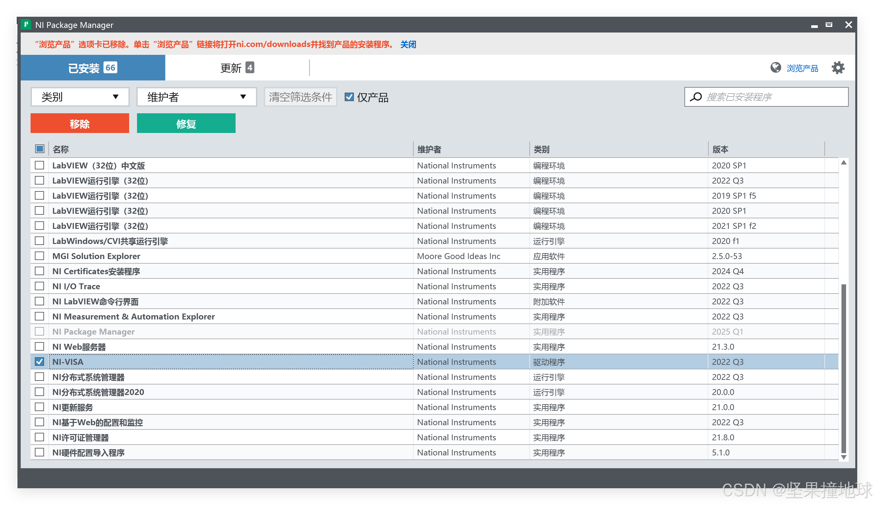Click the 移除 button

80,123
